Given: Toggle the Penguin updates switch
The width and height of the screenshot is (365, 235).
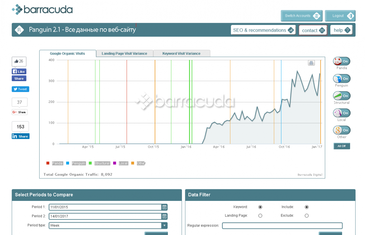Looking at the screenshot, I should point(342,79).
